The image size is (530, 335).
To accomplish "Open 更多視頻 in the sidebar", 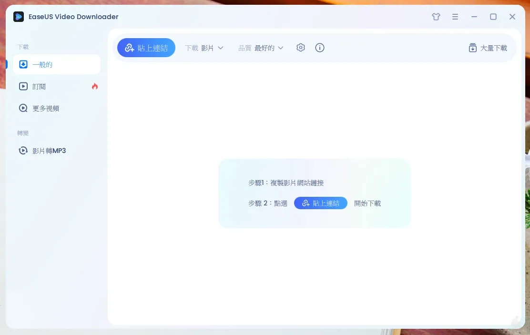I will click(x=57, y=108).
